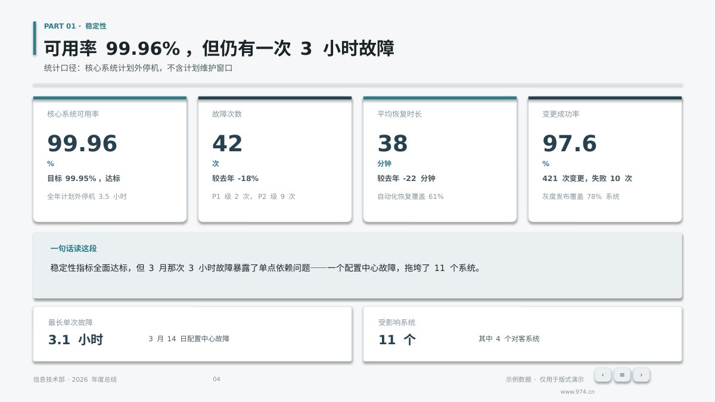Click the '%' unit under 97.6
The width and height of the screenshot is (715, 402).
pyautogui.click(x=546, y=164)
